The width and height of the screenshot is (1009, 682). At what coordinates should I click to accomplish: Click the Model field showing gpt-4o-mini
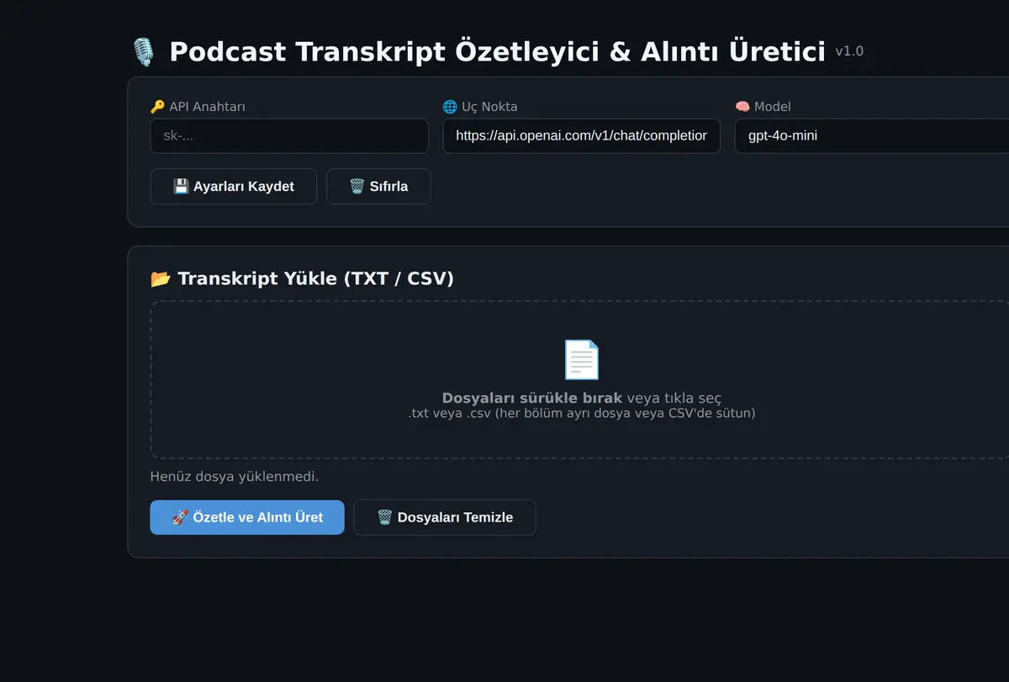pos(872,135)
